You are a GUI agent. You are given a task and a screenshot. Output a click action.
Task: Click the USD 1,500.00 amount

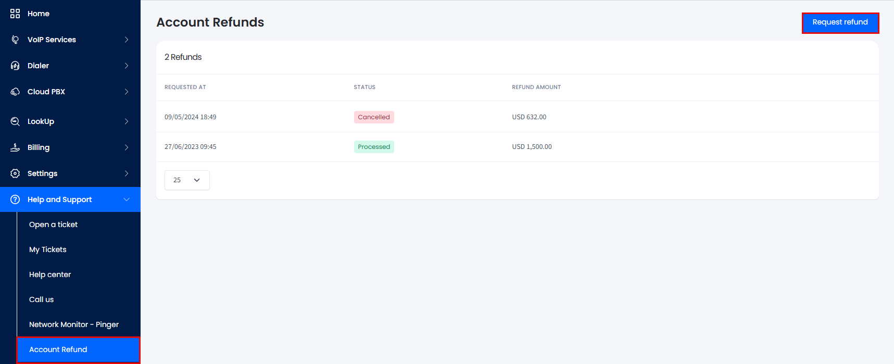pos(532,147)
